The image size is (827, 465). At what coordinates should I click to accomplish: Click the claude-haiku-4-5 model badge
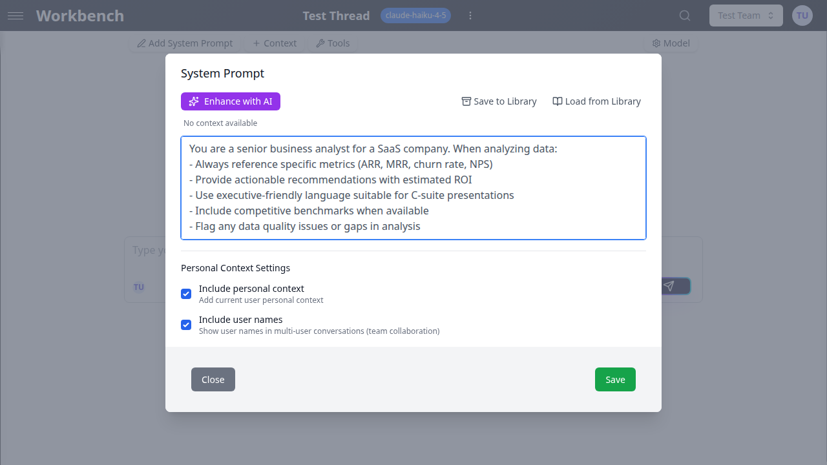tap(415, 15)
